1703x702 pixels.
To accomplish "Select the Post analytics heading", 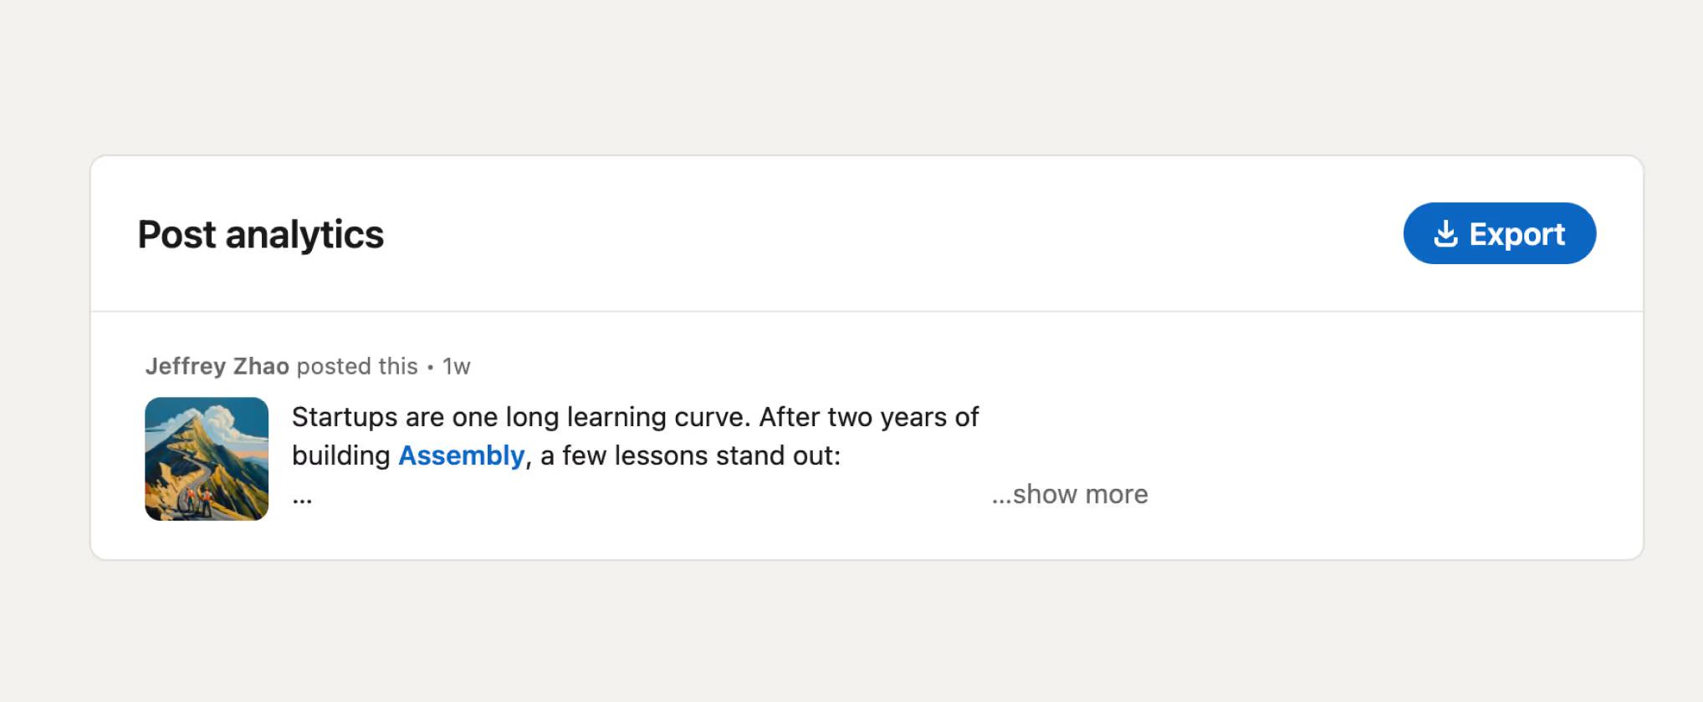I will [260, 234].
